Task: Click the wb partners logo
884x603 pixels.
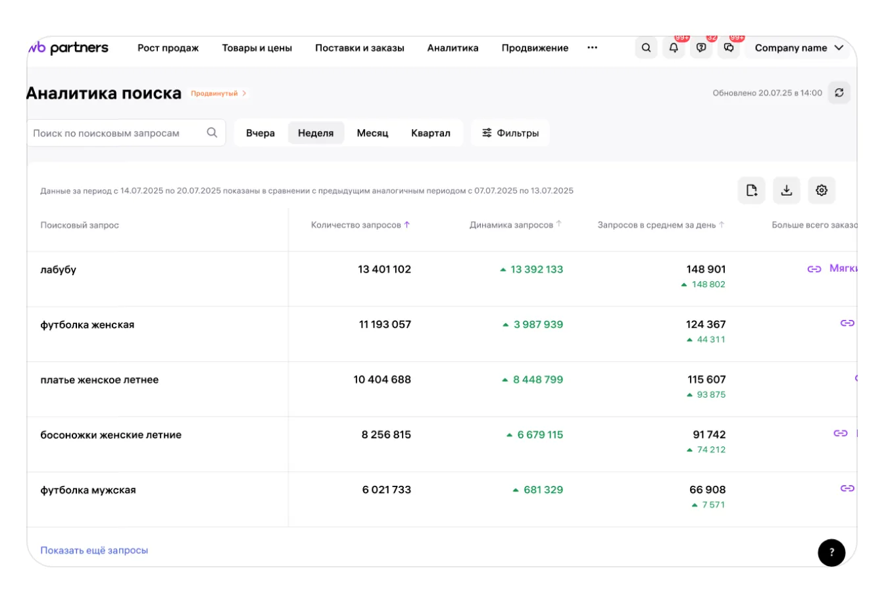Action: coord(68,48)
